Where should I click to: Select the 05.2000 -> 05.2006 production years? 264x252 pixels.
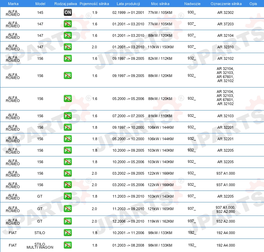(x=128, y=99)
